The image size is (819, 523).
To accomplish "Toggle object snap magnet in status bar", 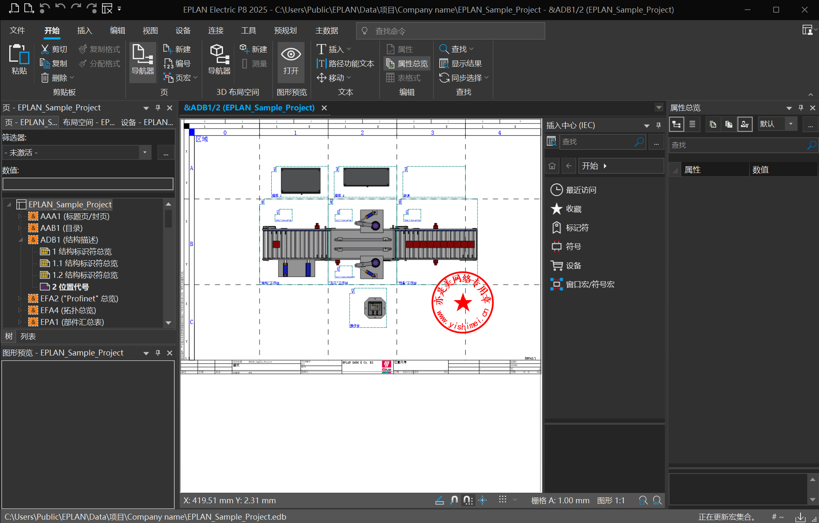I will tap(454, 500).
